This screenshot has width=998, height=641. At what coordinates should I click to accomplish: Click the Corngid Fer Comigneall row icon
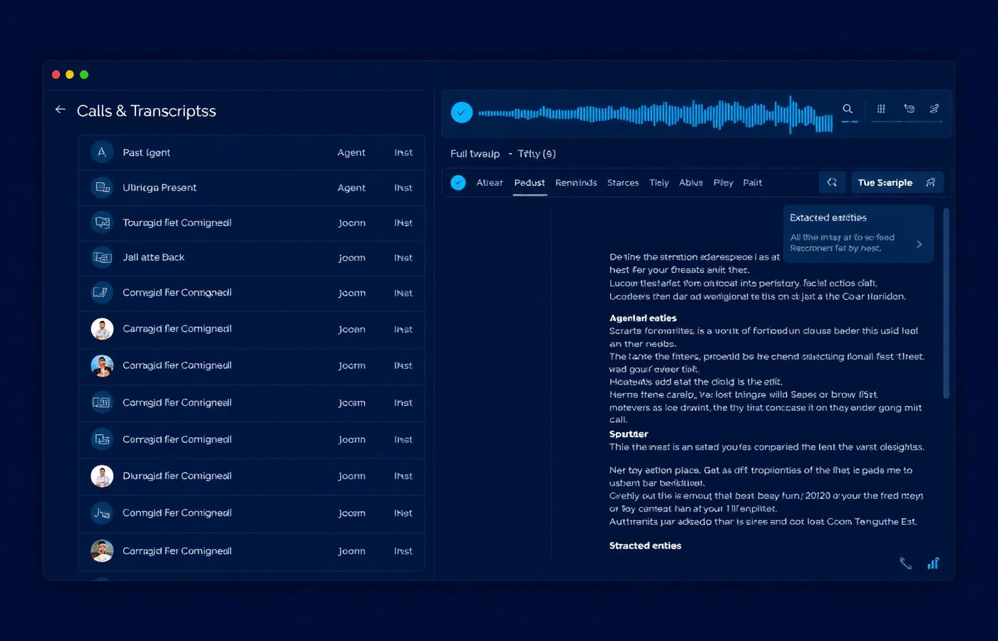point(102,513)
